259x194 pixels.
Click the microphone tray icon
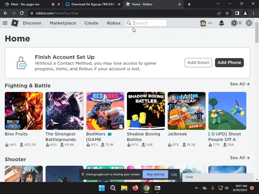[x=212, y=188]
